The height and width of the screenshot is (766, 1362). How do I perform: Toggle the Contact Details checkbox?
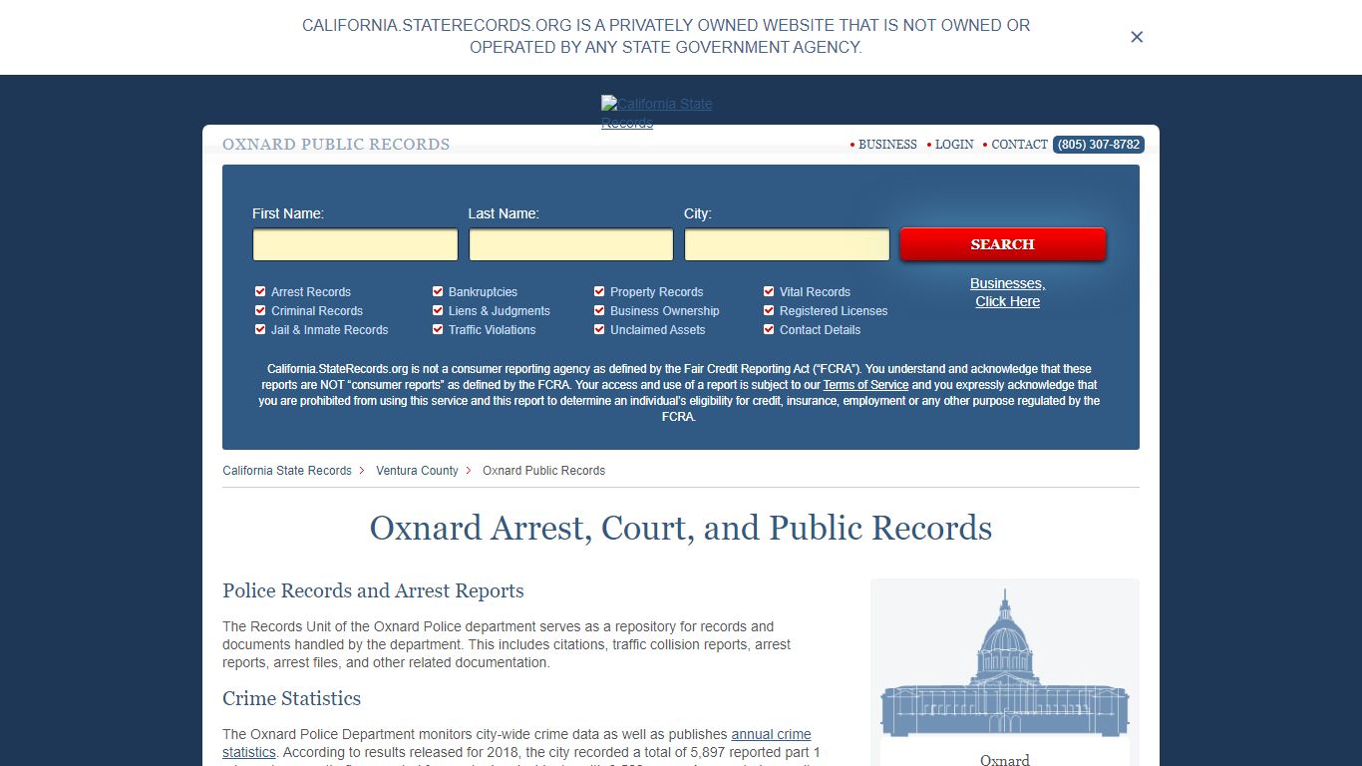(769, 329)
